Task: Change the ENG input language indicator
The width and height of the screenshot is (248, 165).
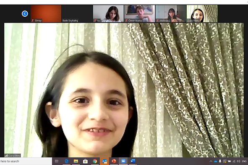Action: (x=244, y=161)
